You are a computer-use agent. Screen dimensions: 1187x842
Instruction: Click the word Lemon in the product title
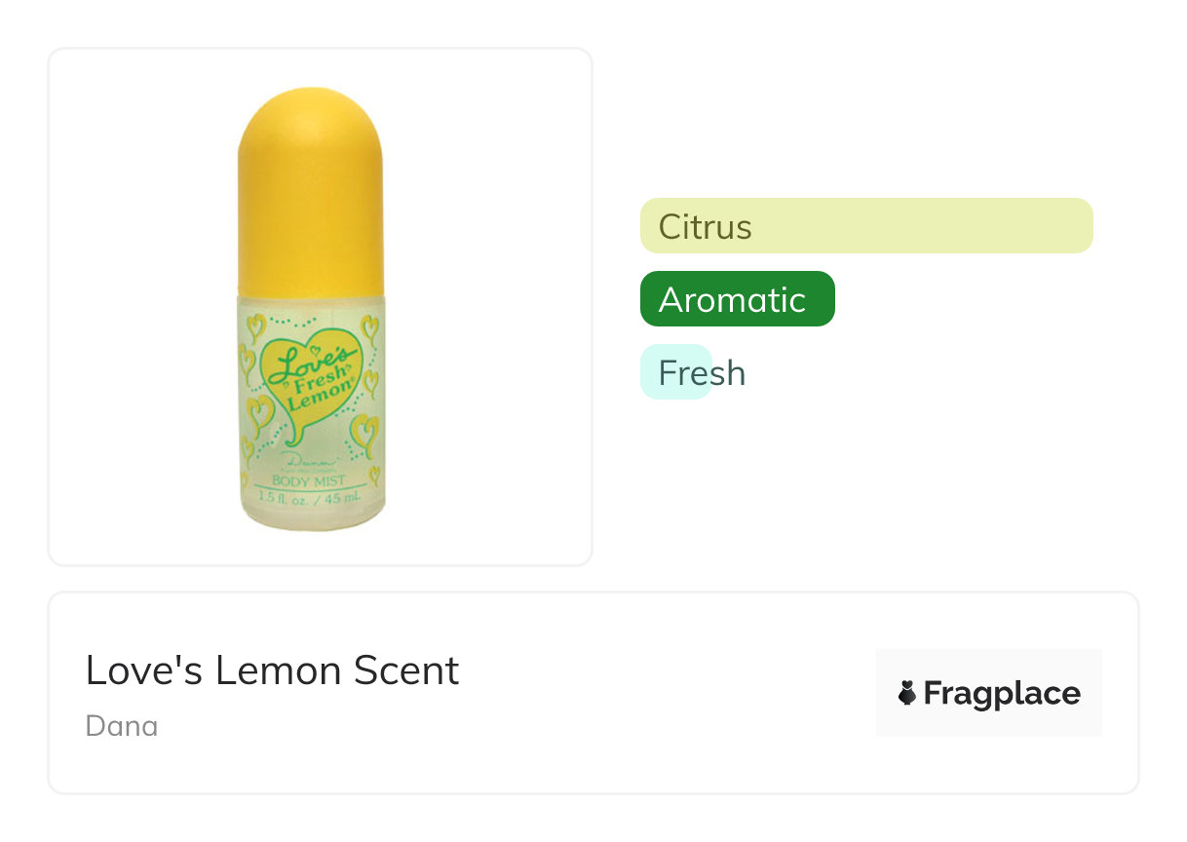(280, 670)
